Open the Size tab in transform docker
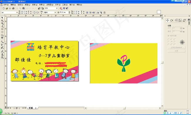The height and width of the screenshot is (115, 191). point(180,20)
